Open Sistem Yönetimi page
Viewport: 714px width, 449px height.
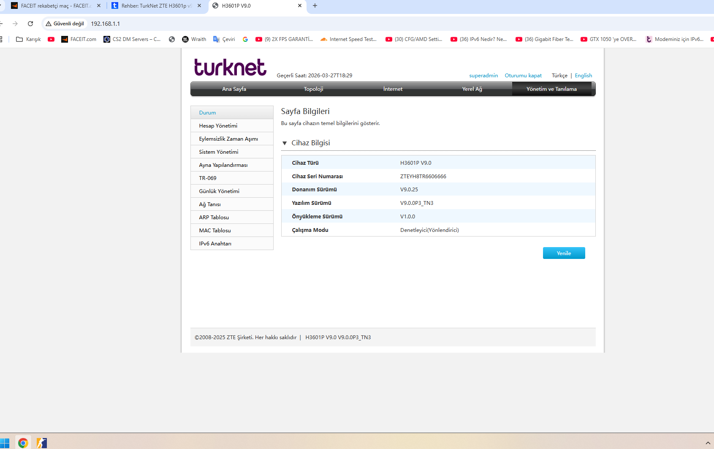click(232, 152)
